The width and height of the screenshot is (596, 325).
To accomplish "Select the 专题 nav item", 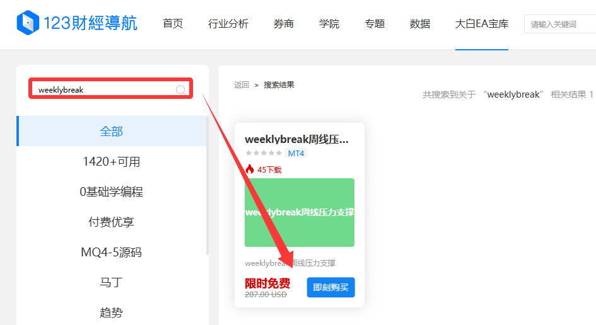I will (x=375, y=24).
